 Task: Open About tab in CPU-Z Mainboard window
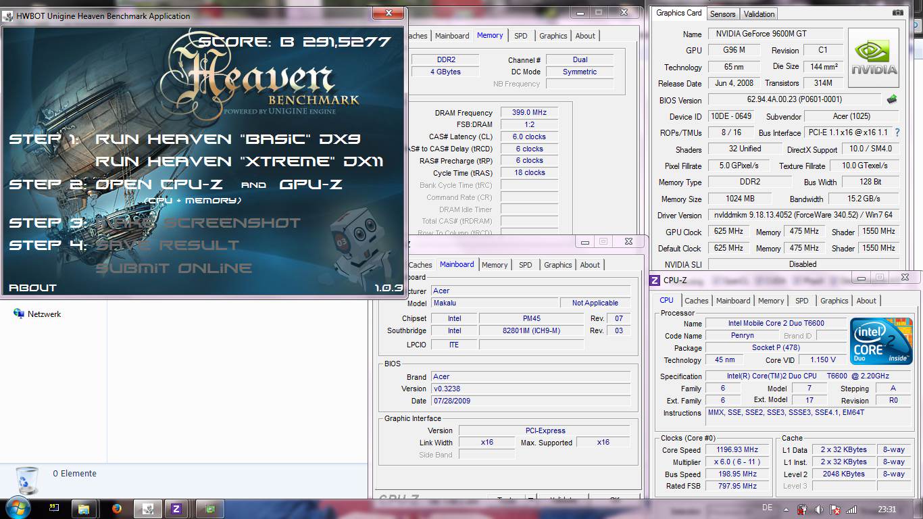pos(590,265)
